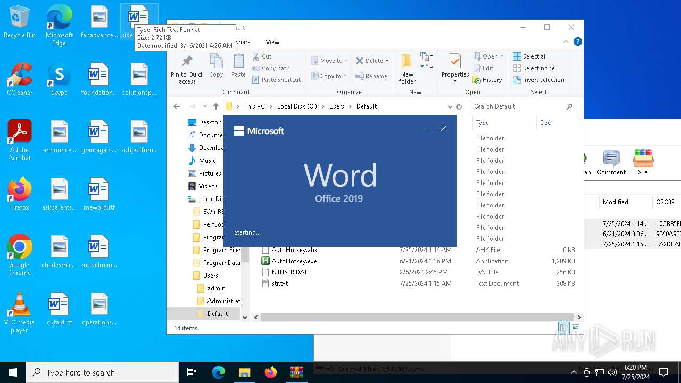681x383 pixels.
Task: Open the Recycle Bin desktop icon
Action: coord(20,22)
